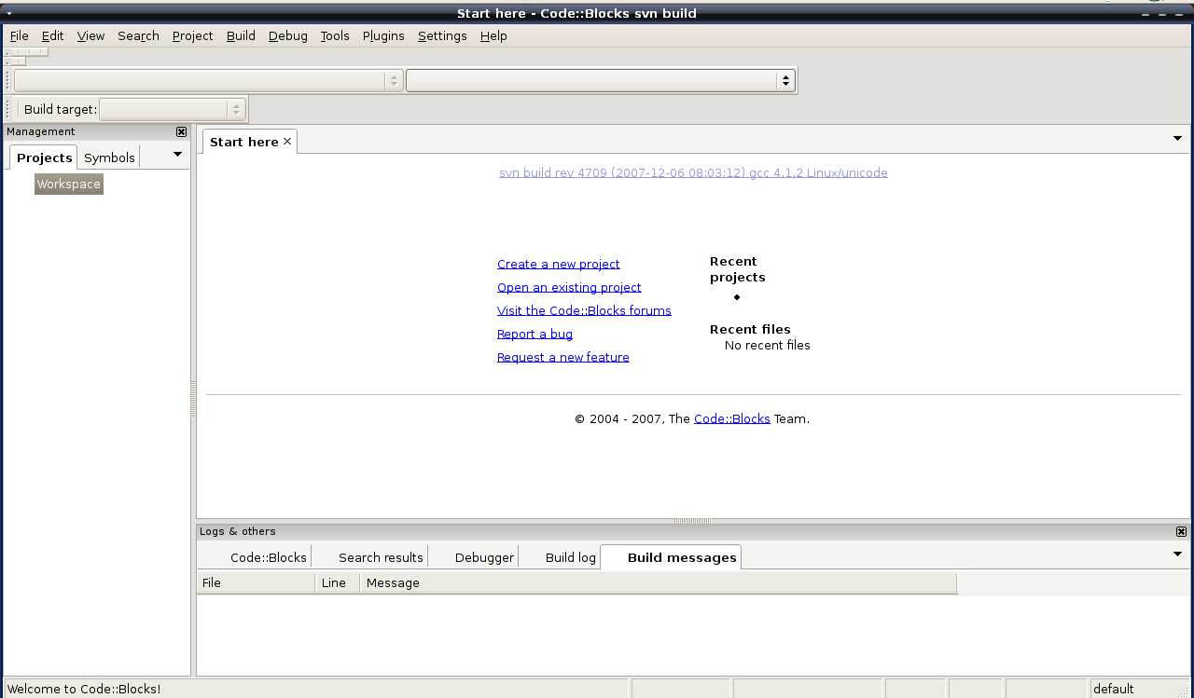The width and height of the screenshot is (1194, 698).
Task: Select the Start here tab
Action: pyautogui.click(x=243, y=142)
